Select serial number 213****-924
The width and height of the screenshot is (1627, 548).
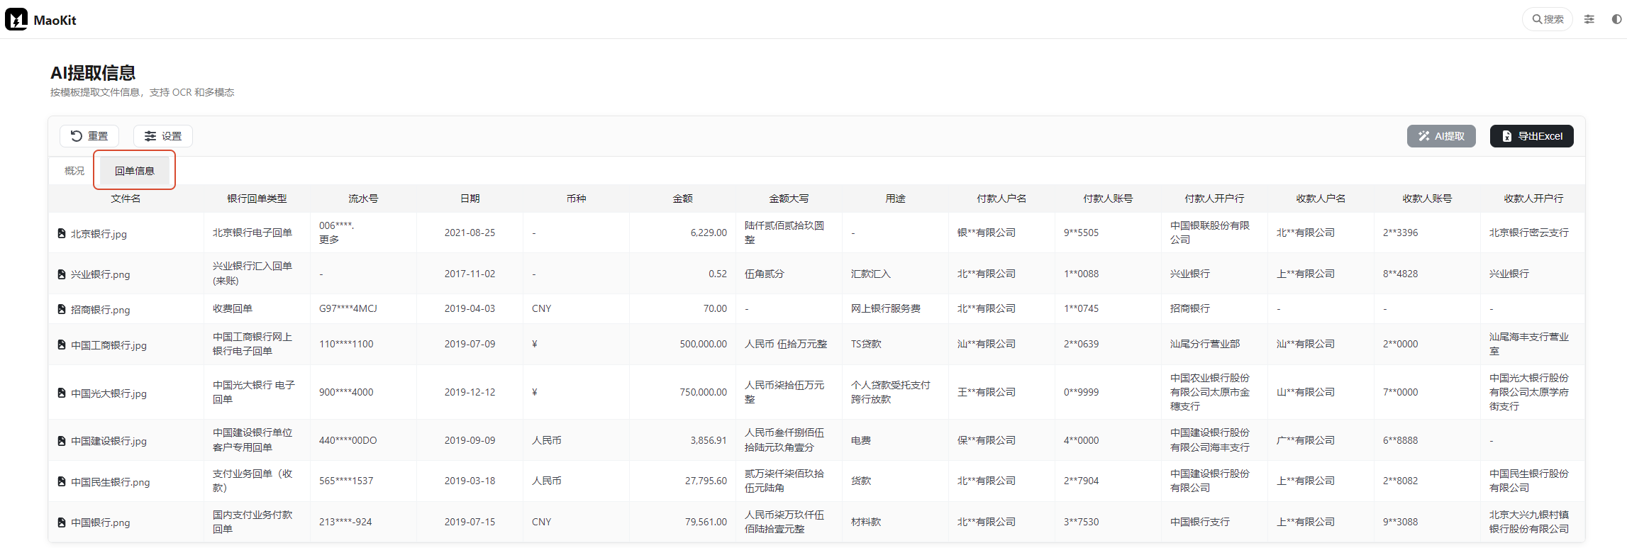(345, 522)
